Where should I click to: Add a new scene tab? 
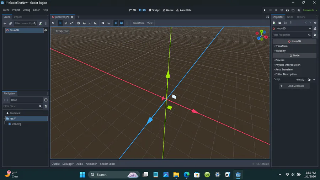click(78, 17)
